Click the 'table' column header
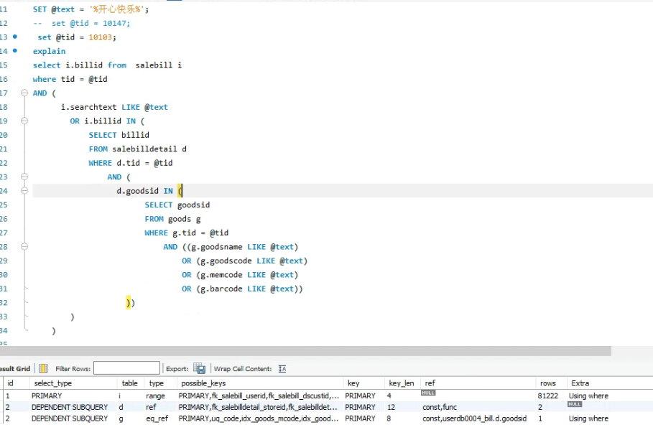Viewport: 653px width, 445px height. click(x=129, y=383)
